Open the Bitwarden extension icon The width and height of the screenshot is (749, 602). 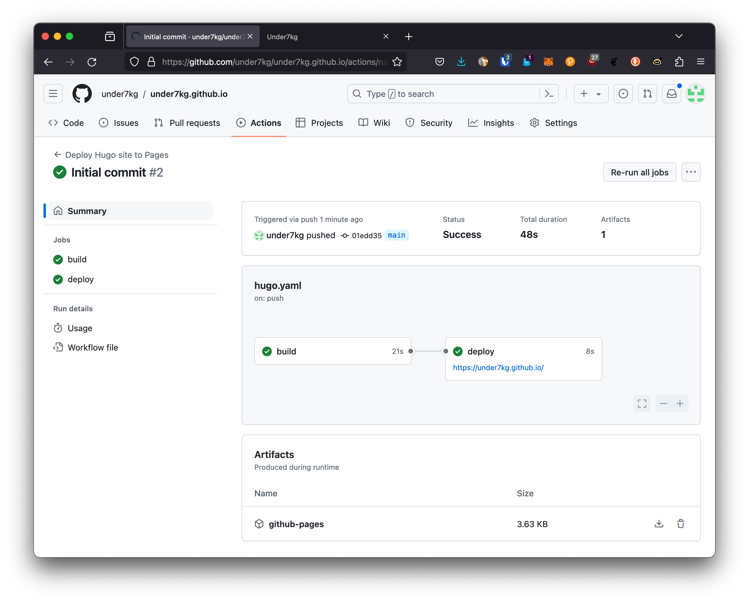505,62
